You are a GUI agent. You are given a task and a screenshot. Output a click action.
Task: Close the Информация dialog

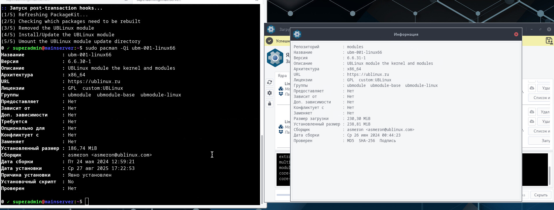pyautogui.click(x=516, y=34)
